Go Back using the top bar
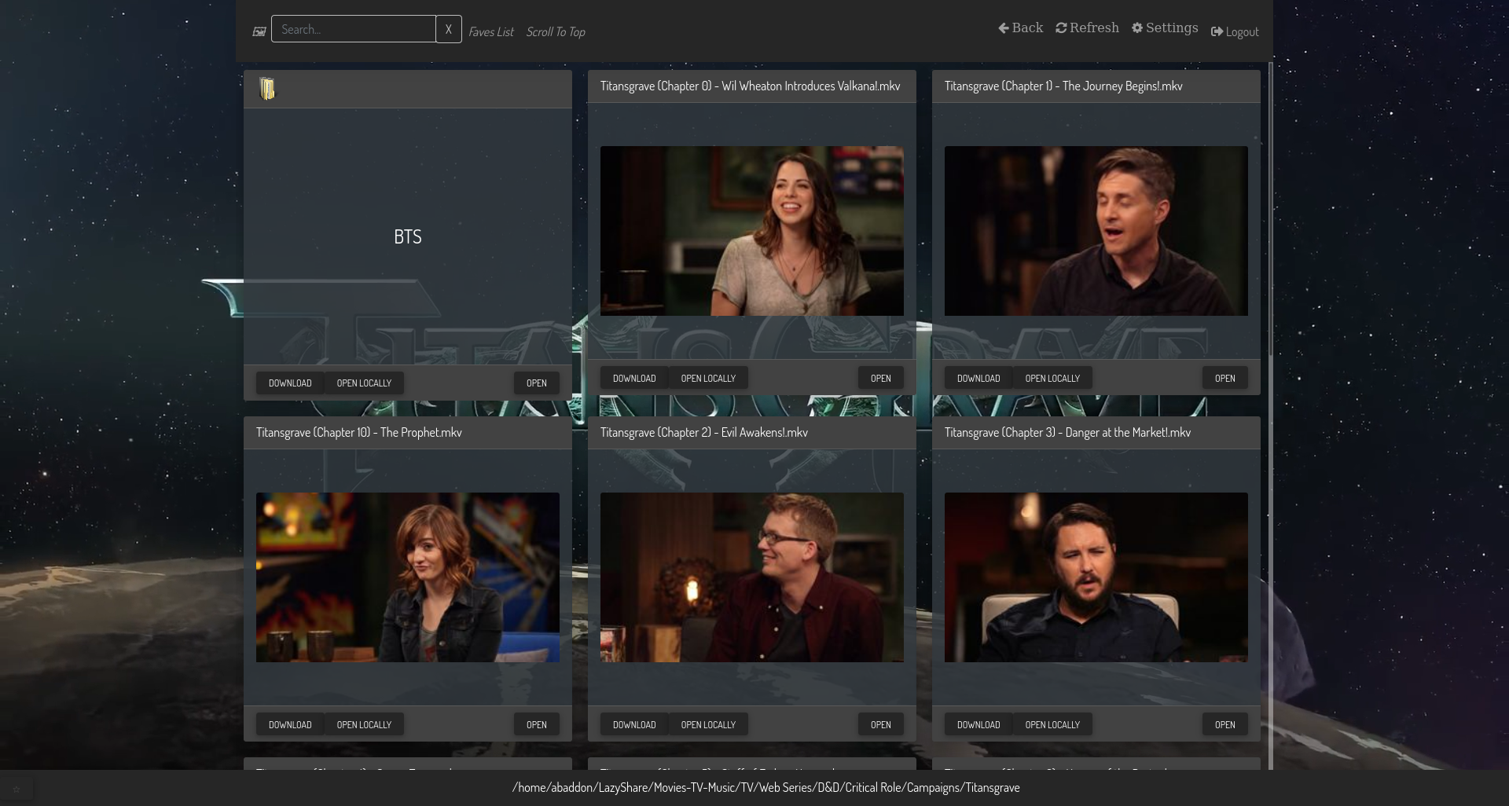1509x806 pixels. pos(1021,27)
